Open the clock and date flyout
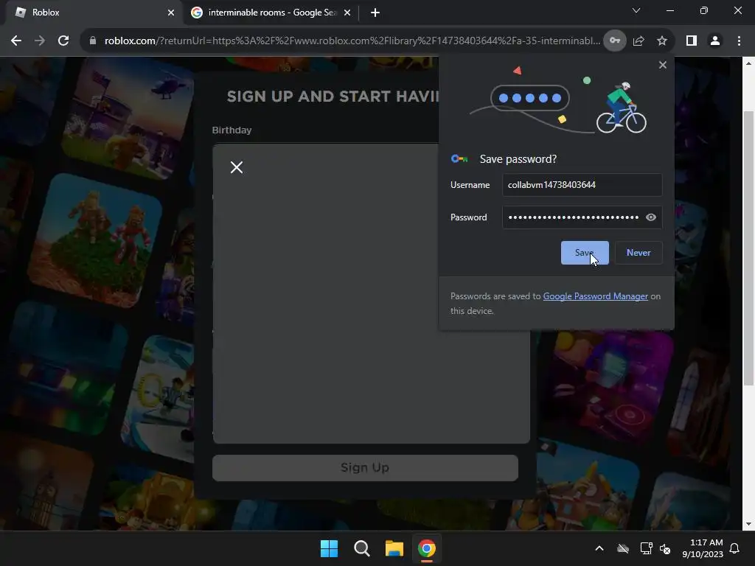The width and height of the screenshot is (755, 566). click(703, 548)
